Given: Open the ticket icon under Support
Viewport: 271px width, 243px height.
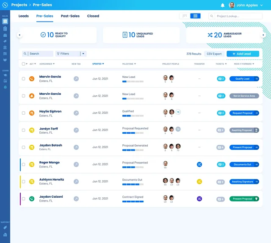Looking at the screenshot, I should click(5, 227).
